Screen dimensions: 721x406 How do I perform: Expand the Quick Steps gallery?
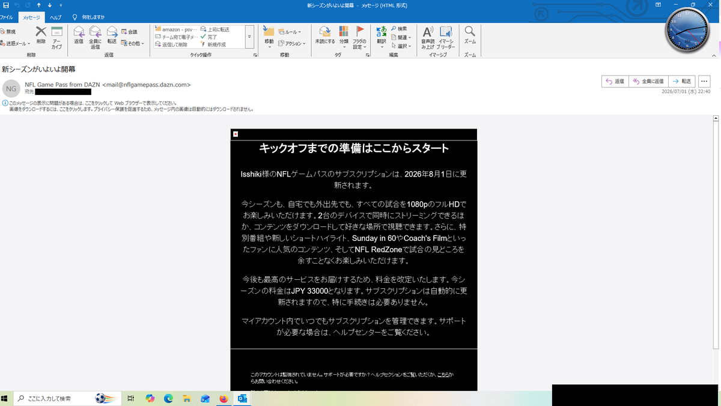coord(249,37)
